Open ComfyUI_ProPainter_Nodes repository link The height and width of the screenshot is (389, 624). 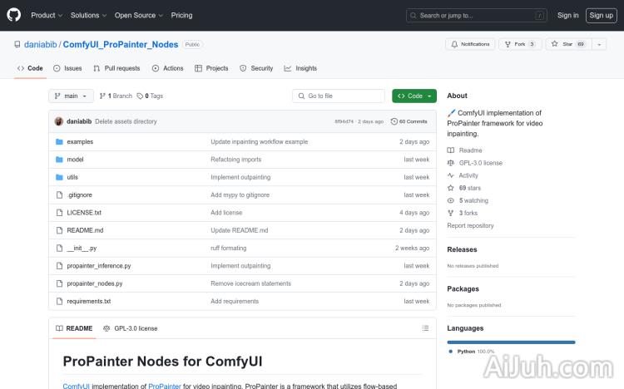pyautogui.click(x=120, y=45)
